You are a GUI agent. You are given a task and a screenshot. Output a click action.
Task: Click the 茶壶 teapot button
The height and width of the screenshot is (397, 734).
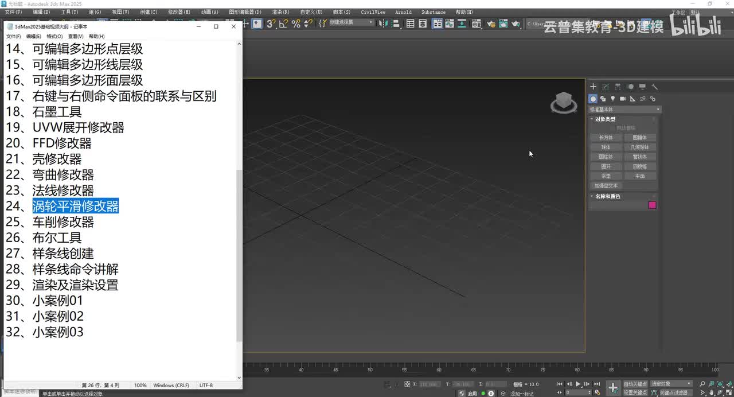(606, 176)
